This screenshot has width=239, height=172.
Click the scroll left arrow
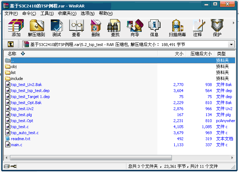tap(6, 157)
